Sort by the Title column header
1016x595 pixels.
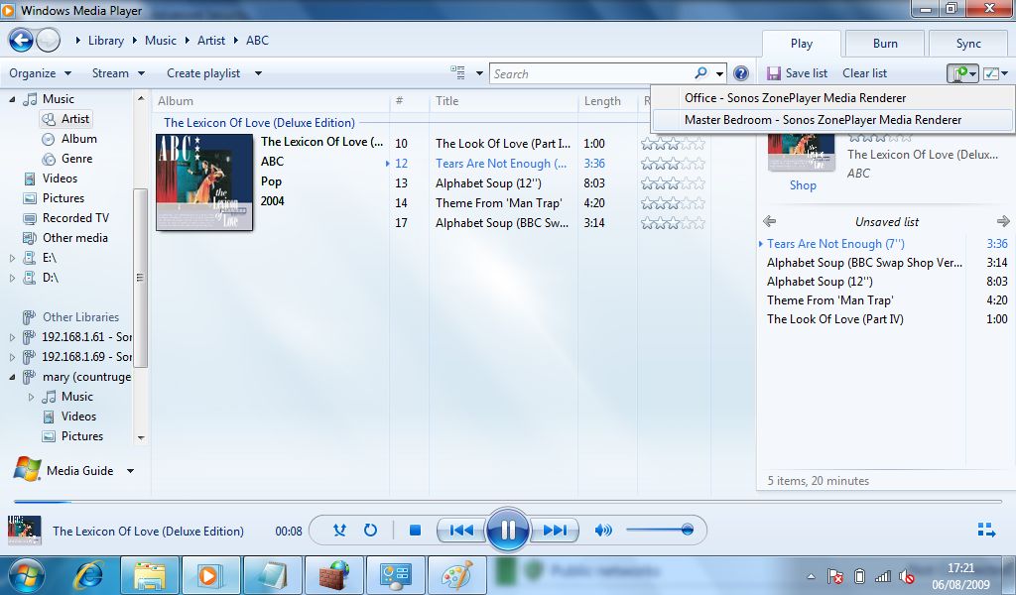click(x=446, y=101)
